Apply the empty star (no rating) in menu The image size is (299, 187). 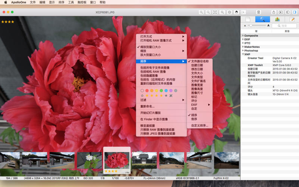(142, 96)
